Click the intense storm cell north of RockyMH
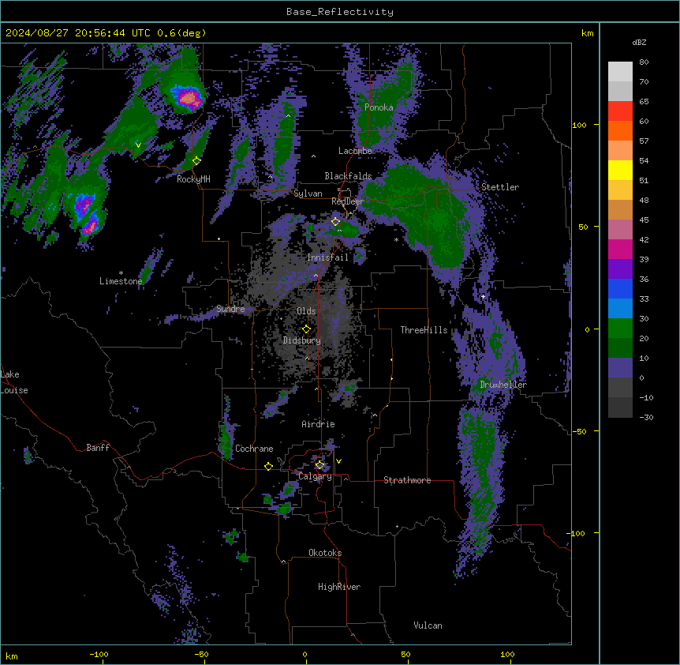This screenshot has height=665, width=680. [x=188, y=98]
